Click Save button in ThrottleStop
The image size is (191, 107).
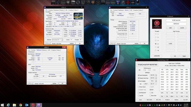141,100
